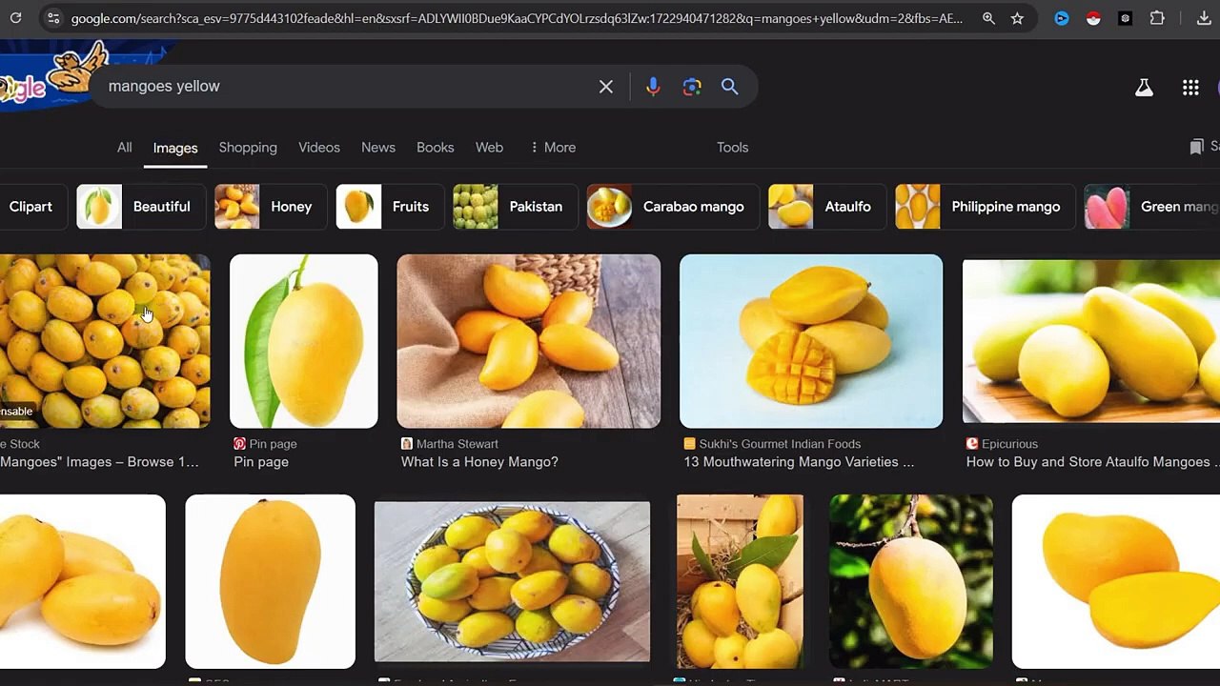Open the mango with cut slices image

pyautogui.click(x=1116, y=581)
